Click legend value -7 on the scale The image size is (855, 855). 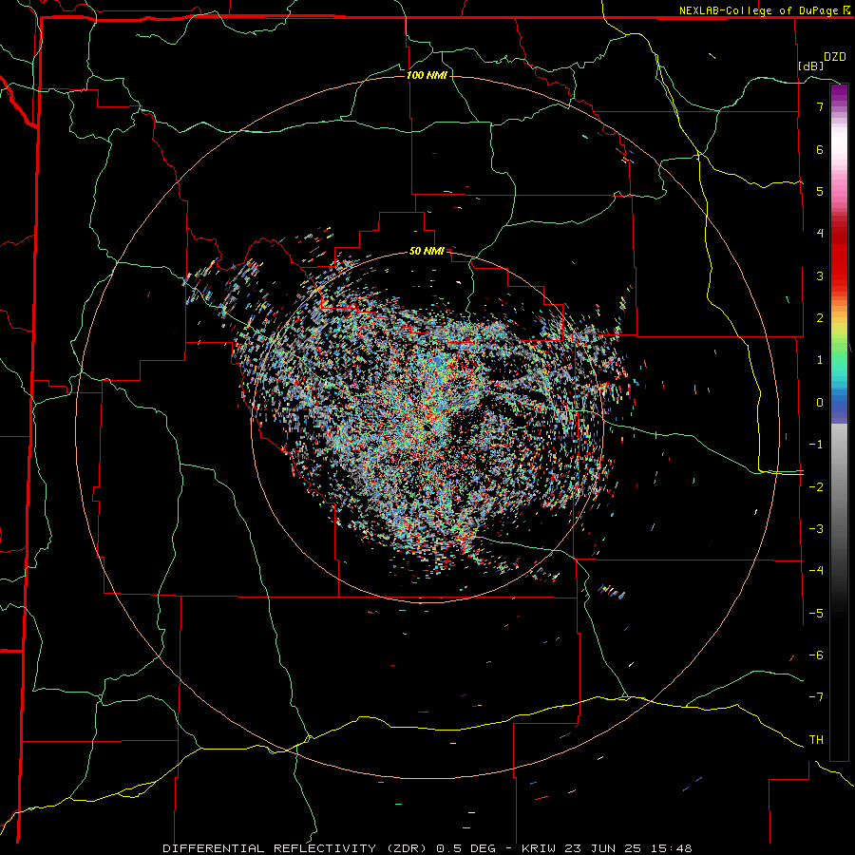click(816, 697)
